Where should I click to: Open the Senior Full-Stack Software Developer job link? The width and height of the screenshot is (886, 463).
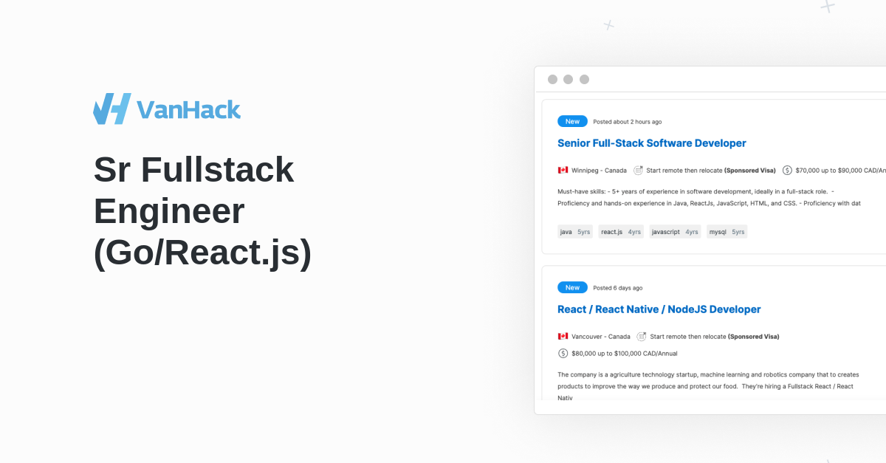652,143
